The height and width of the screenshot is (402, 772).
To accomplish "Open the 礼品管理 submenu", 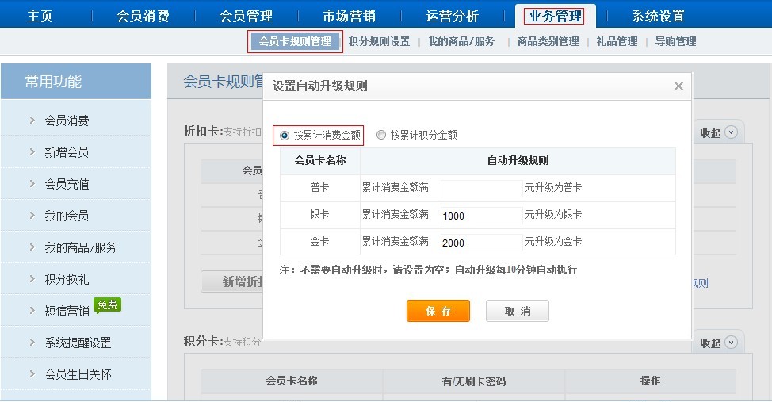I will click(617, 41).
